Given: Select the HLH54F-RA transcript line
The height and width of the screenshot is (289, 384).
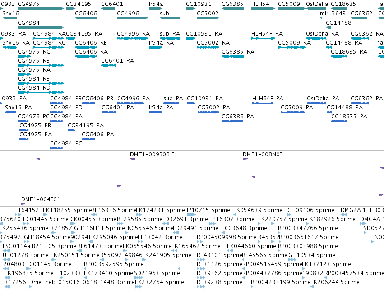Looking at the screenshot, I should (x=263, y=38).
